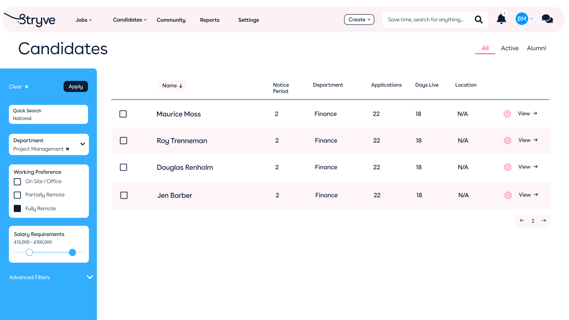The height and width of the screenshot is (320, 569).
Task: Uncheck the Fully Remote option
Action: [x=17, y=208]
